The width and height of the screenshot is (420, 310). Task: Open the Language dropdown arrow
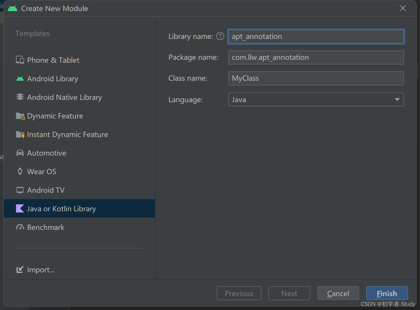[x=397, y=100]
